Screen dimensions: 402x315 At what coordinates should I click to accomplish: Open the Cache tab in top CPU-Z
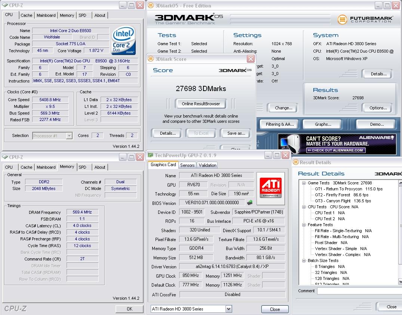click(27, 15)
